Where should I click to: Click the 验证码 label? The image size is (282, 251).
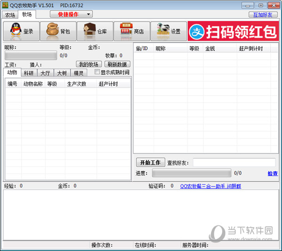click(x=157, y=186)
